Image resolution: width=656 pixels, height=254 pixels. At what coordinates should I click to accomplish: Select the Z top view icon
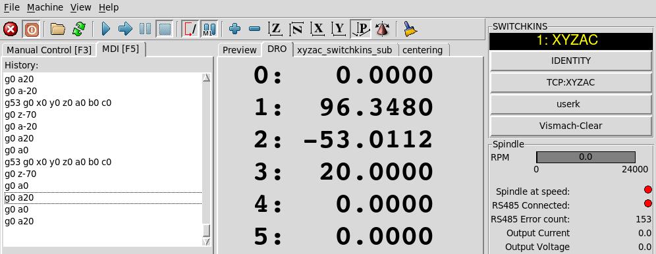coord(275,29)
